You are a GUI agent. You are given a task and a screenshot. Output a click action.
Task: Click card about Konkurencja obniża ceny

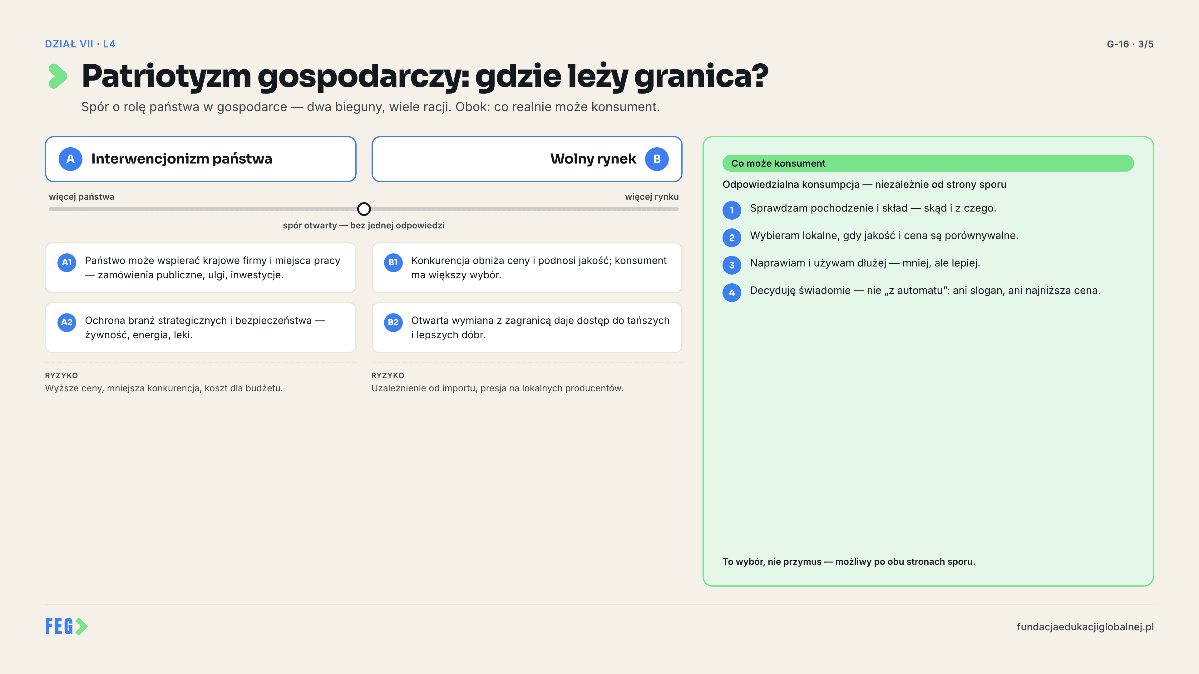pos(527,268)
